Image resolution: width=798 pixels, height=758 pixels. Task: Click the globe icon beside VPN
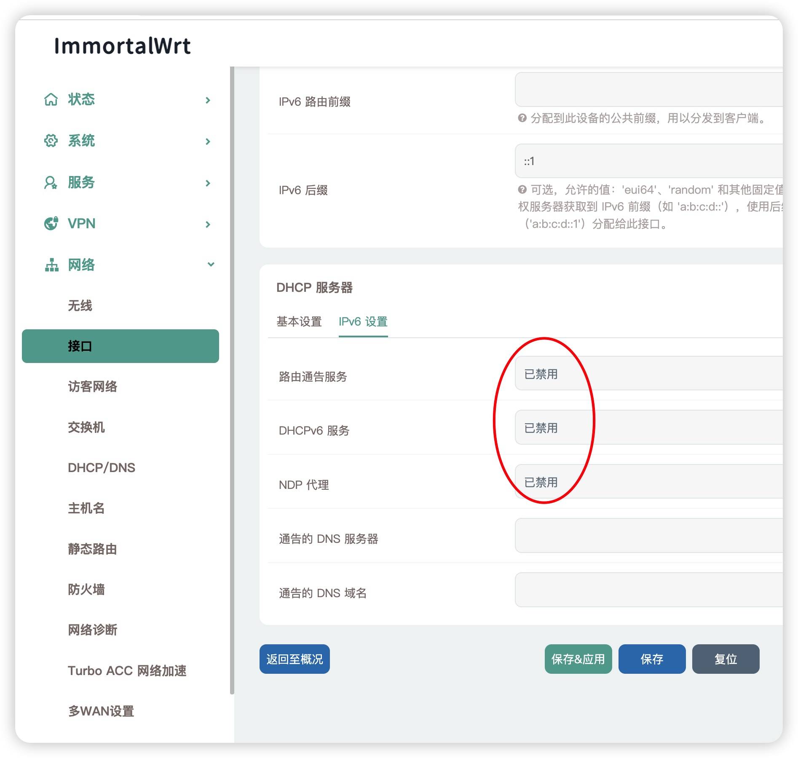click(51, 224)
